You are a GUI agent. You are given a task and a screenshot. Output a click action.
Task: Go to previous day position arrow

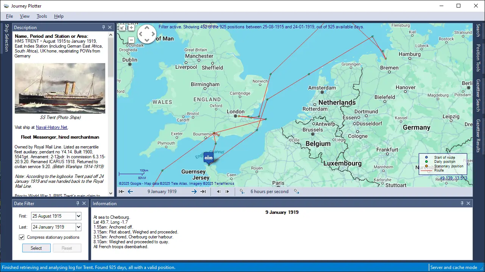click(x=130, y=192)
